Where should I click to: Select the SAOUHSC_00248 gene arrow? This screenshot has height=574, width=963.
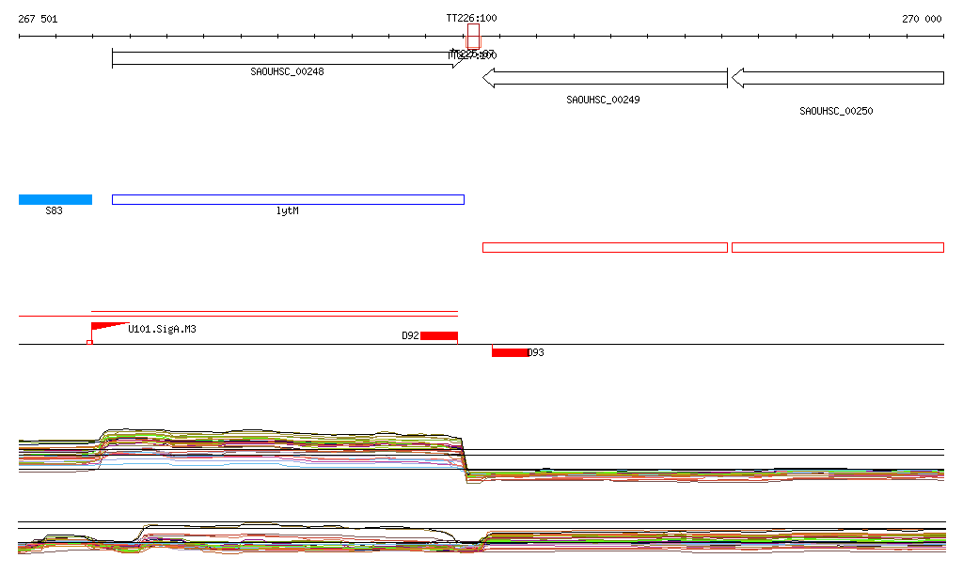(288, 58)
